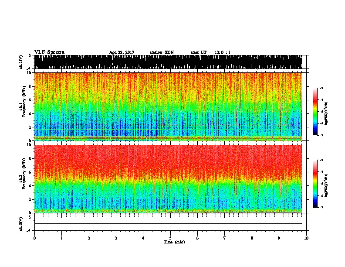Click the ch.2 frequency axis "2" tick label
This screenshot has height=267, width=345.
click(x=30, y=199)
